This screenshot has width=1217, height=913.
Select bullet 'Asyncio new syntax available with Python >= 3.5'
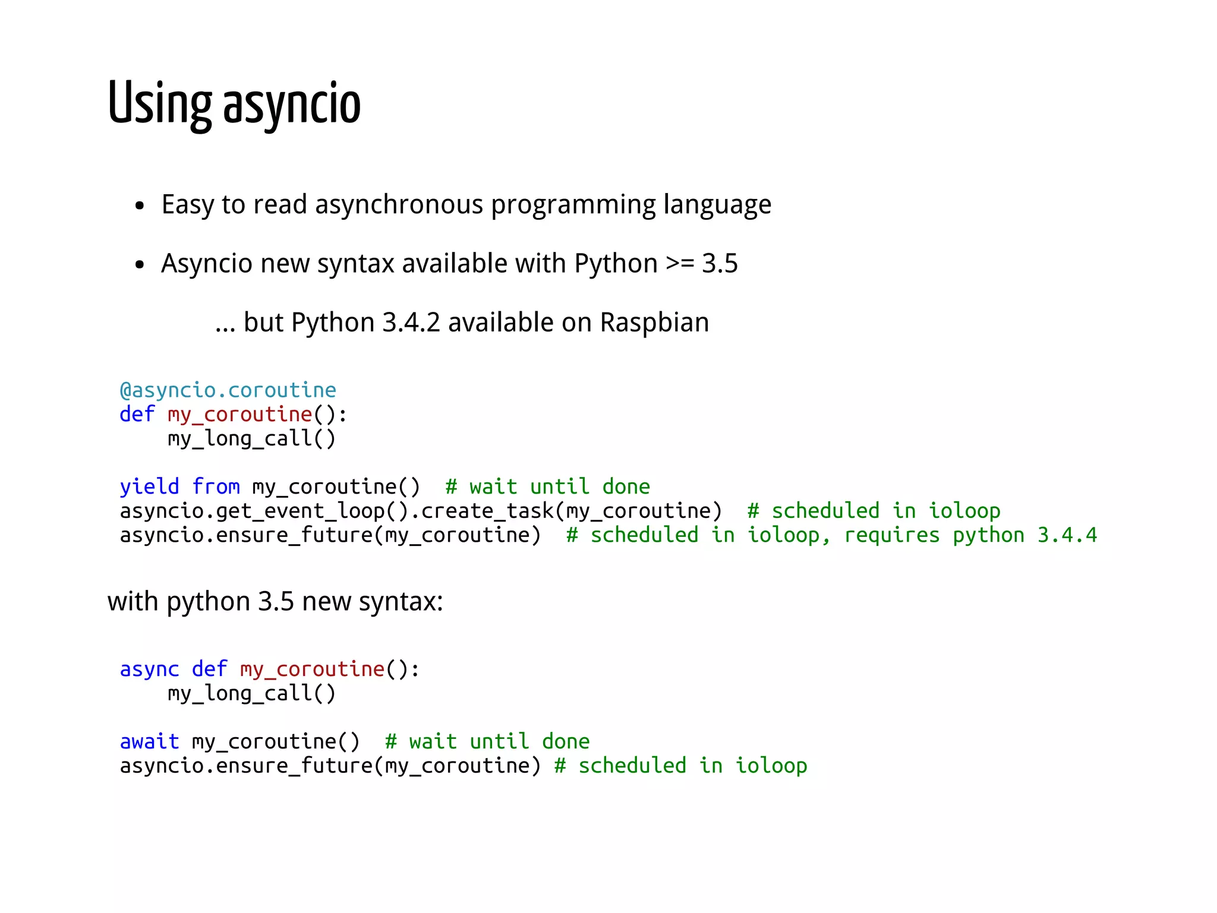[x=449, y=264]
